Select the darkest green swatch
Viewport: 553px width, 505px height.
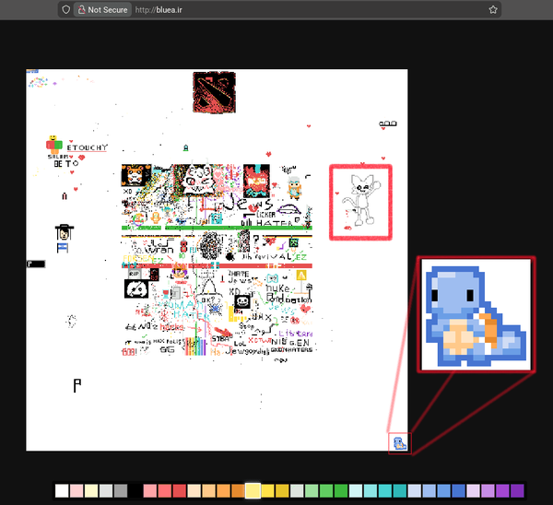click(341, 490)
